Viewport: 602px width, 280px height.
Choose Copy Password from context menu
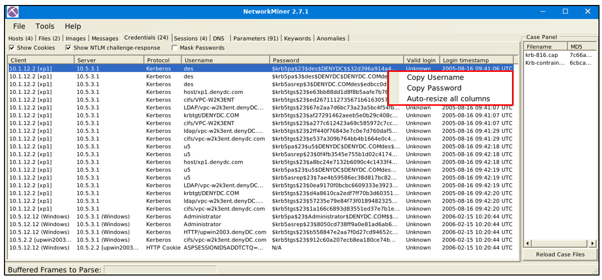coord(434,88)
